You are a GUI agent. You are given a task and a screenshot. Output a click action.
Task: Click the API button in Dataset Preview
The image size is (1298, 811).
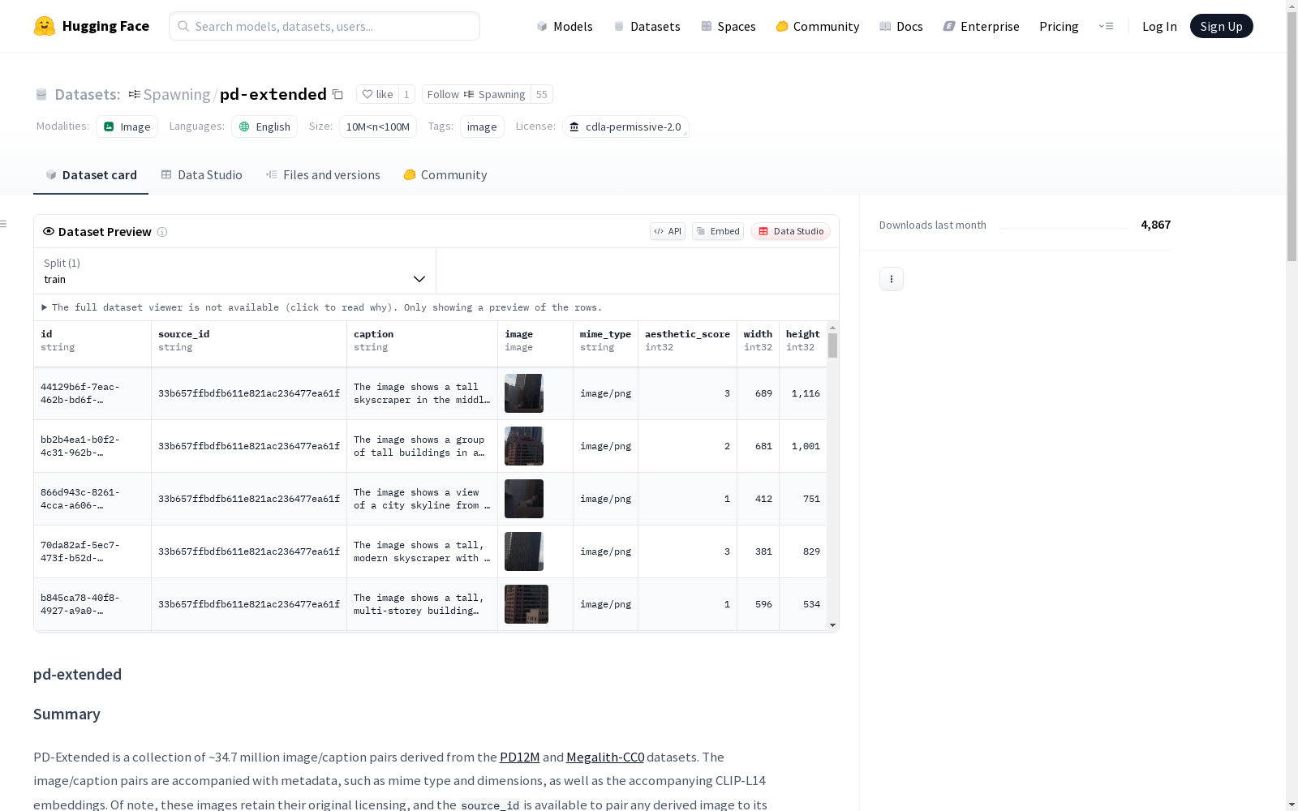pyautogui.click(x=668, y=231)
